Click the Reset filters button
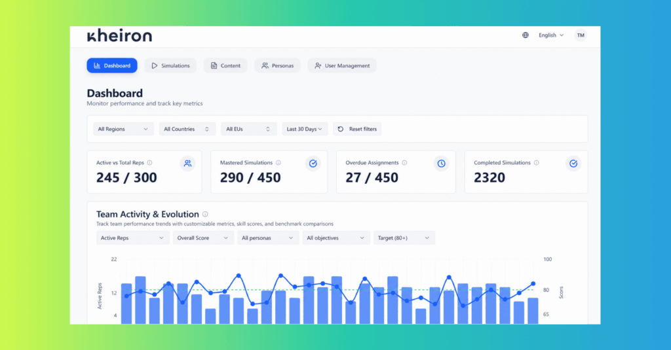 [357, 129]
